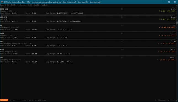Screen dimensions: 178x102
Task: Click the small glyph in the GME row
Action: click(x=122, y=58)
